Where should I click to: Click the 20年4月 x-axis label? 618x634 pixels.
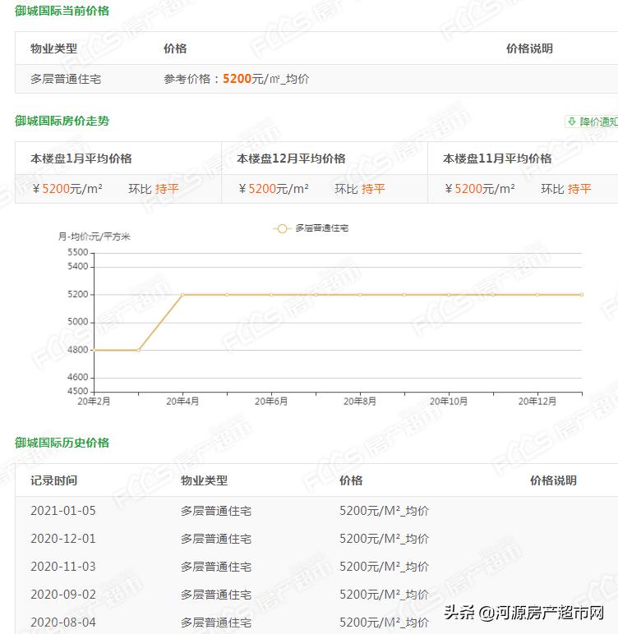pyautogui.click(x=183, y=402)
